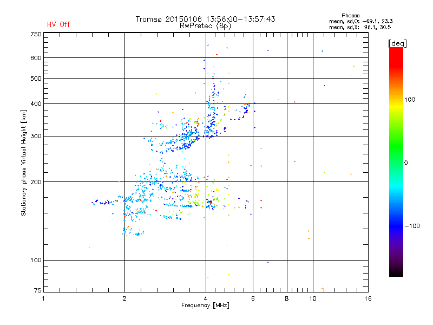433x325 pixels.
Task: Select the 'mean, sd,O: -69.1, 23.3' line
Action: point(360,21)
